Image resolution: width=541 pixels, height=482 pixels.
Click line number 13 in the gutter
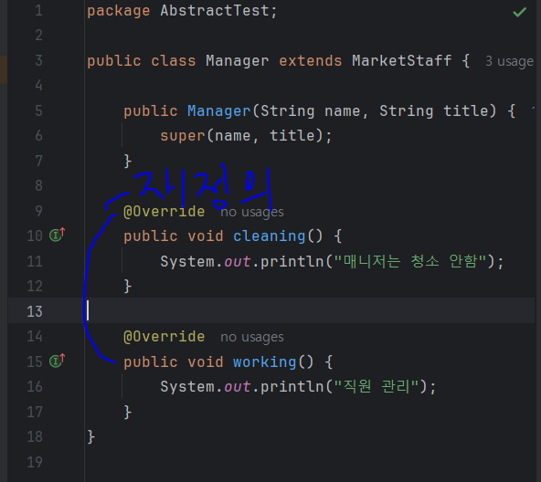[x=35, y=311]
